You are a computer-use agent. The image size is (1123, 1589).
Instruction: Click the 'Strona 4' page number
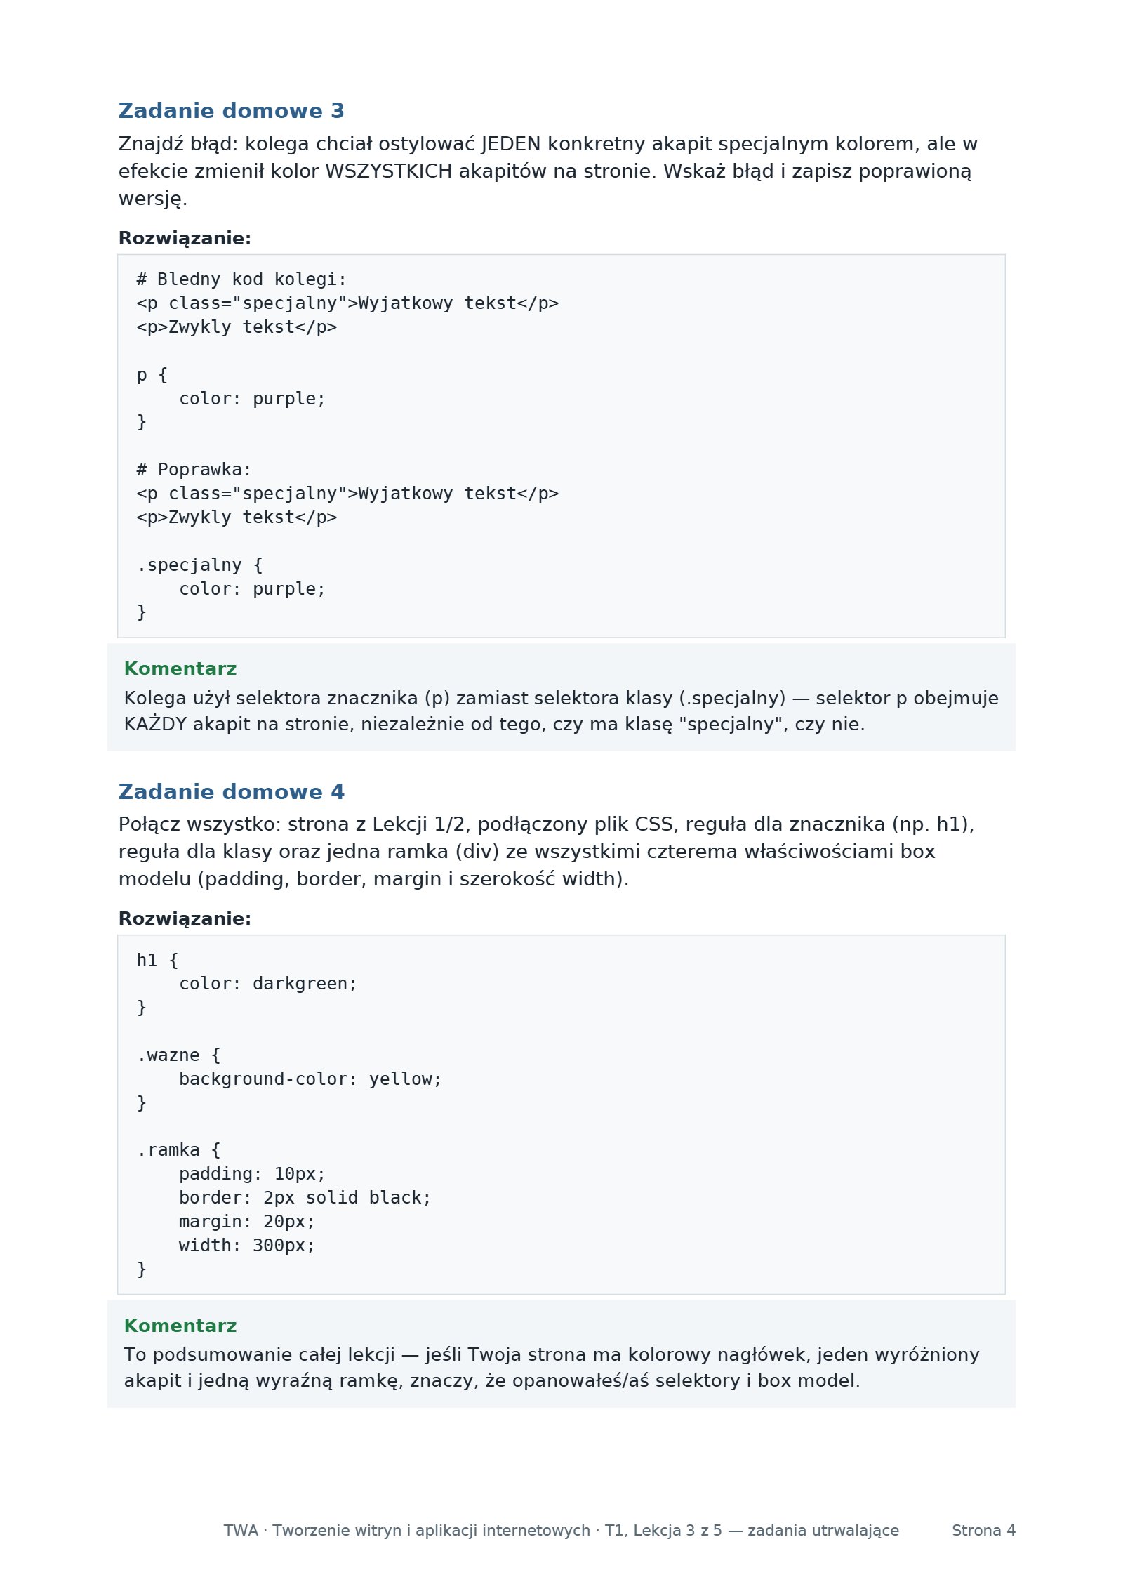click(x=983, y=1531)
